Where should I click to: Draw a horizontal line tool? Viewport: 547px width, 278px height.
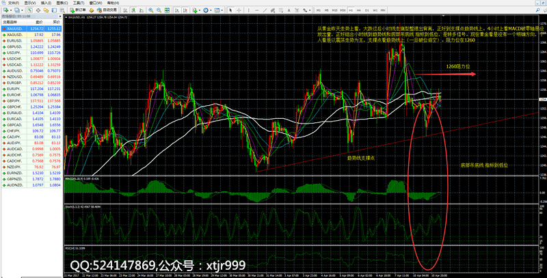point(257,10)
